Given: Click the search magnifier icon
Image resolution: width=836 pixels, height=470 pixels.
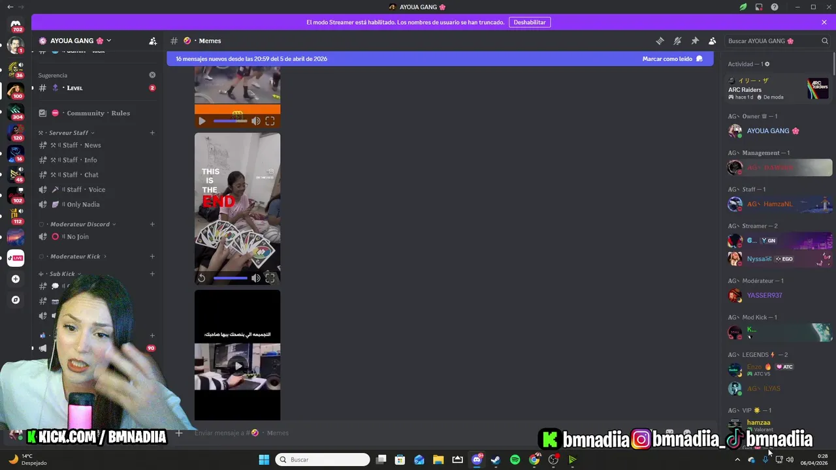Looking at the screenshot, I should tap(824, 40).
